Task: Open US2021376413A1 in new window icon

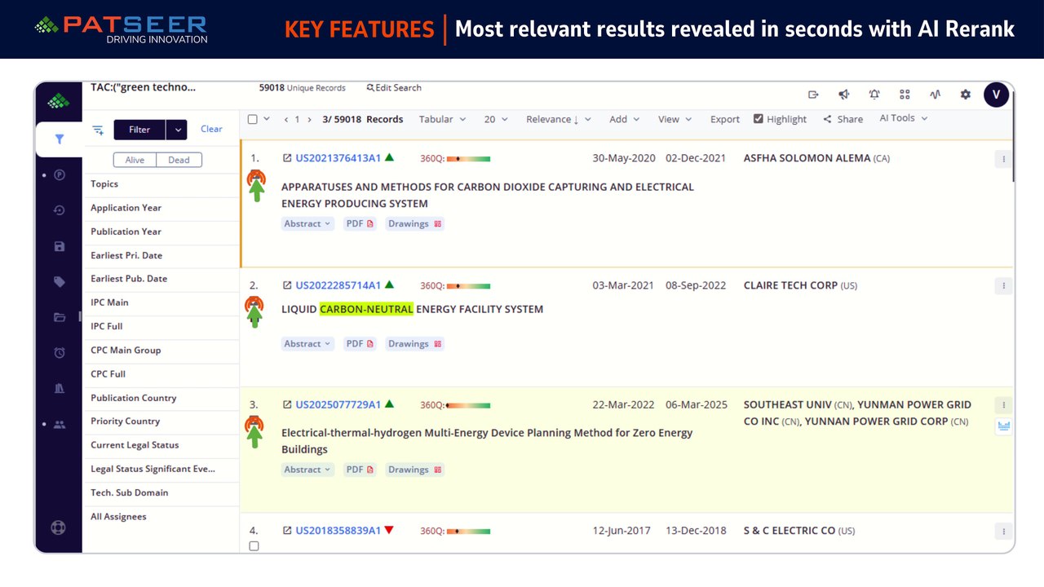Action: (x=287, y=158)
